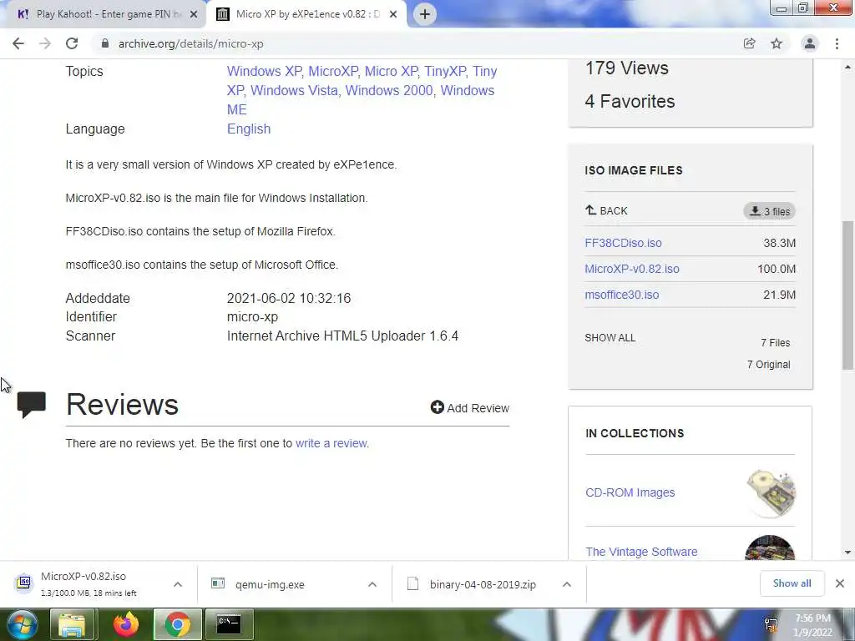Open the MicroXP topic link
The width and height of the screenshot is (855, 641).
click(332, 72)
